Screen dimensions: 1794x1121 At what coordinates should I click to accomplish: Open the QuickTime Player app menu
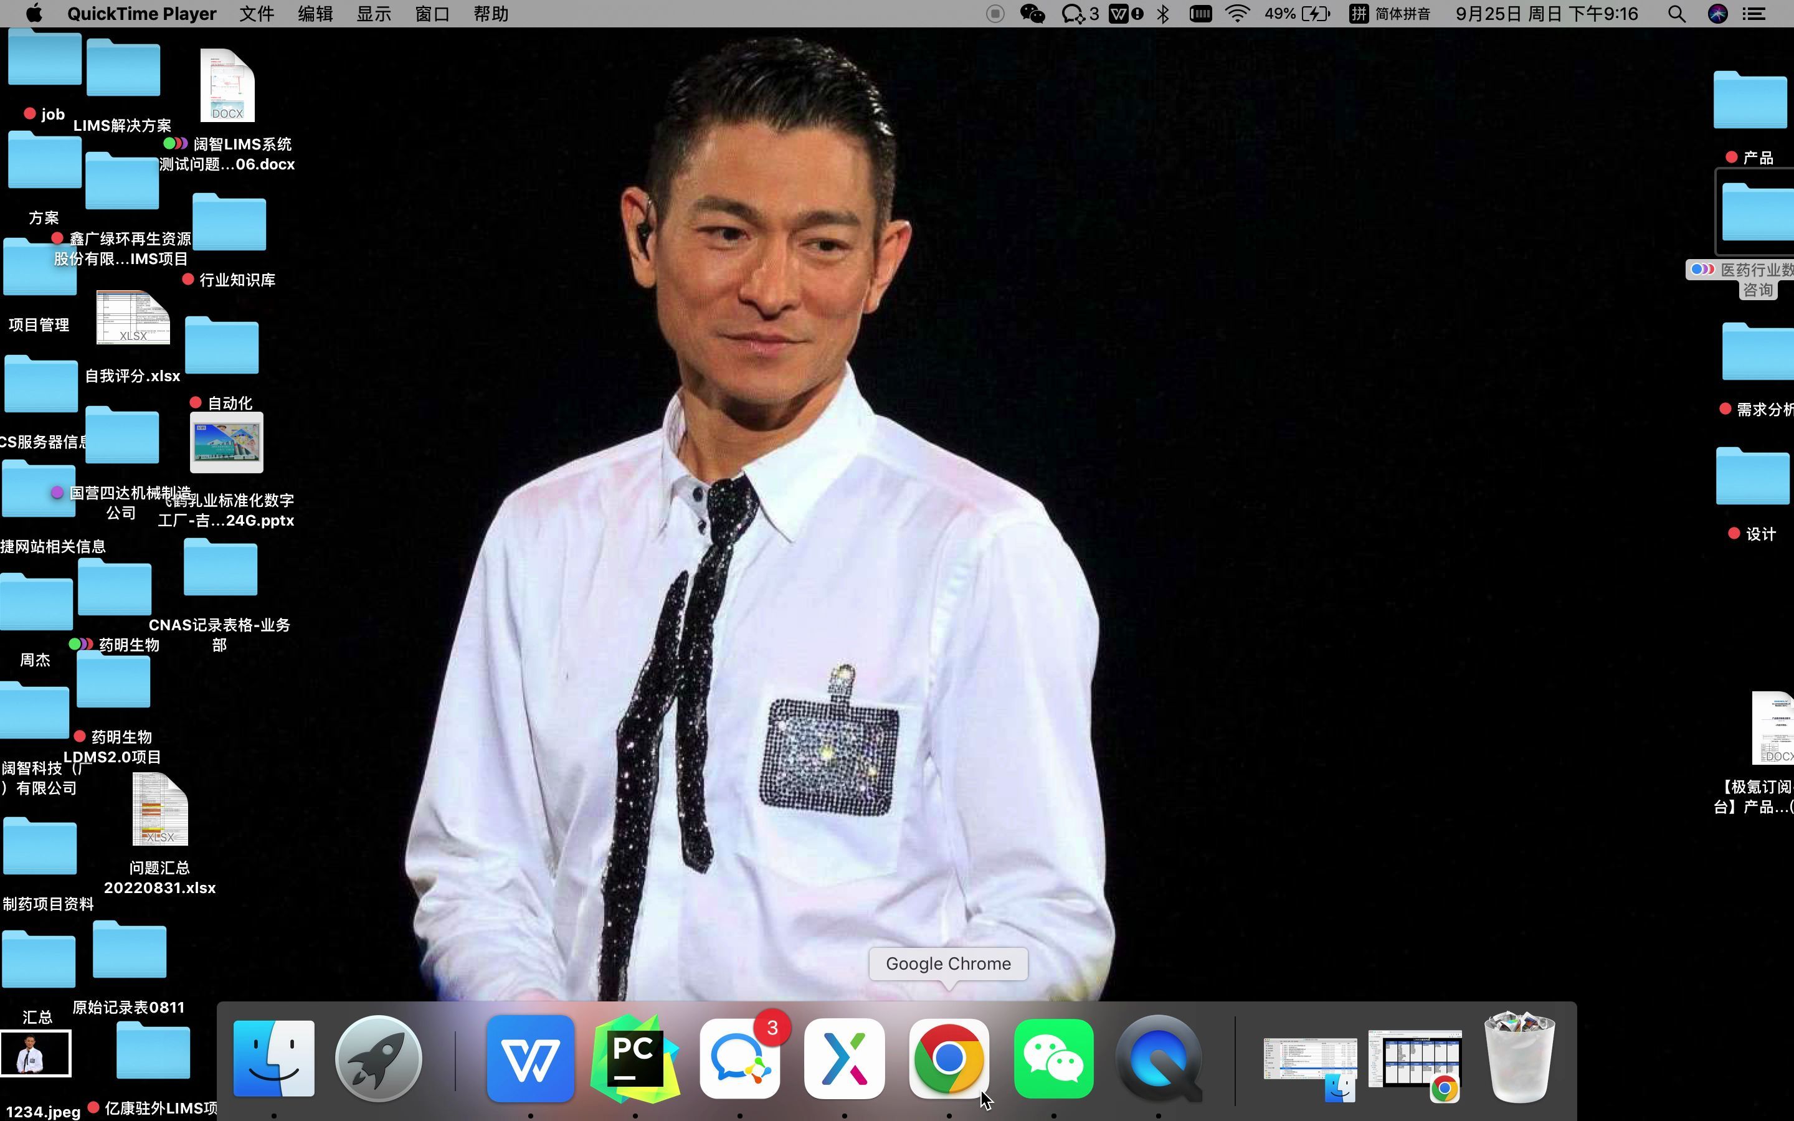[141, 13]
